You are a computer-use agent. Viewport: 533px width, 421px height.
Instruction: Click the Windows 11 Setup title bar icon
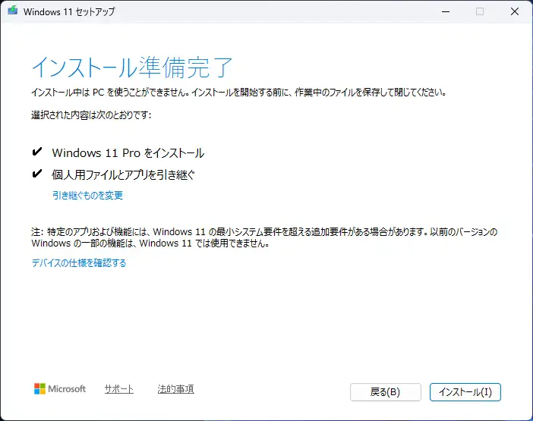(13, 12)
